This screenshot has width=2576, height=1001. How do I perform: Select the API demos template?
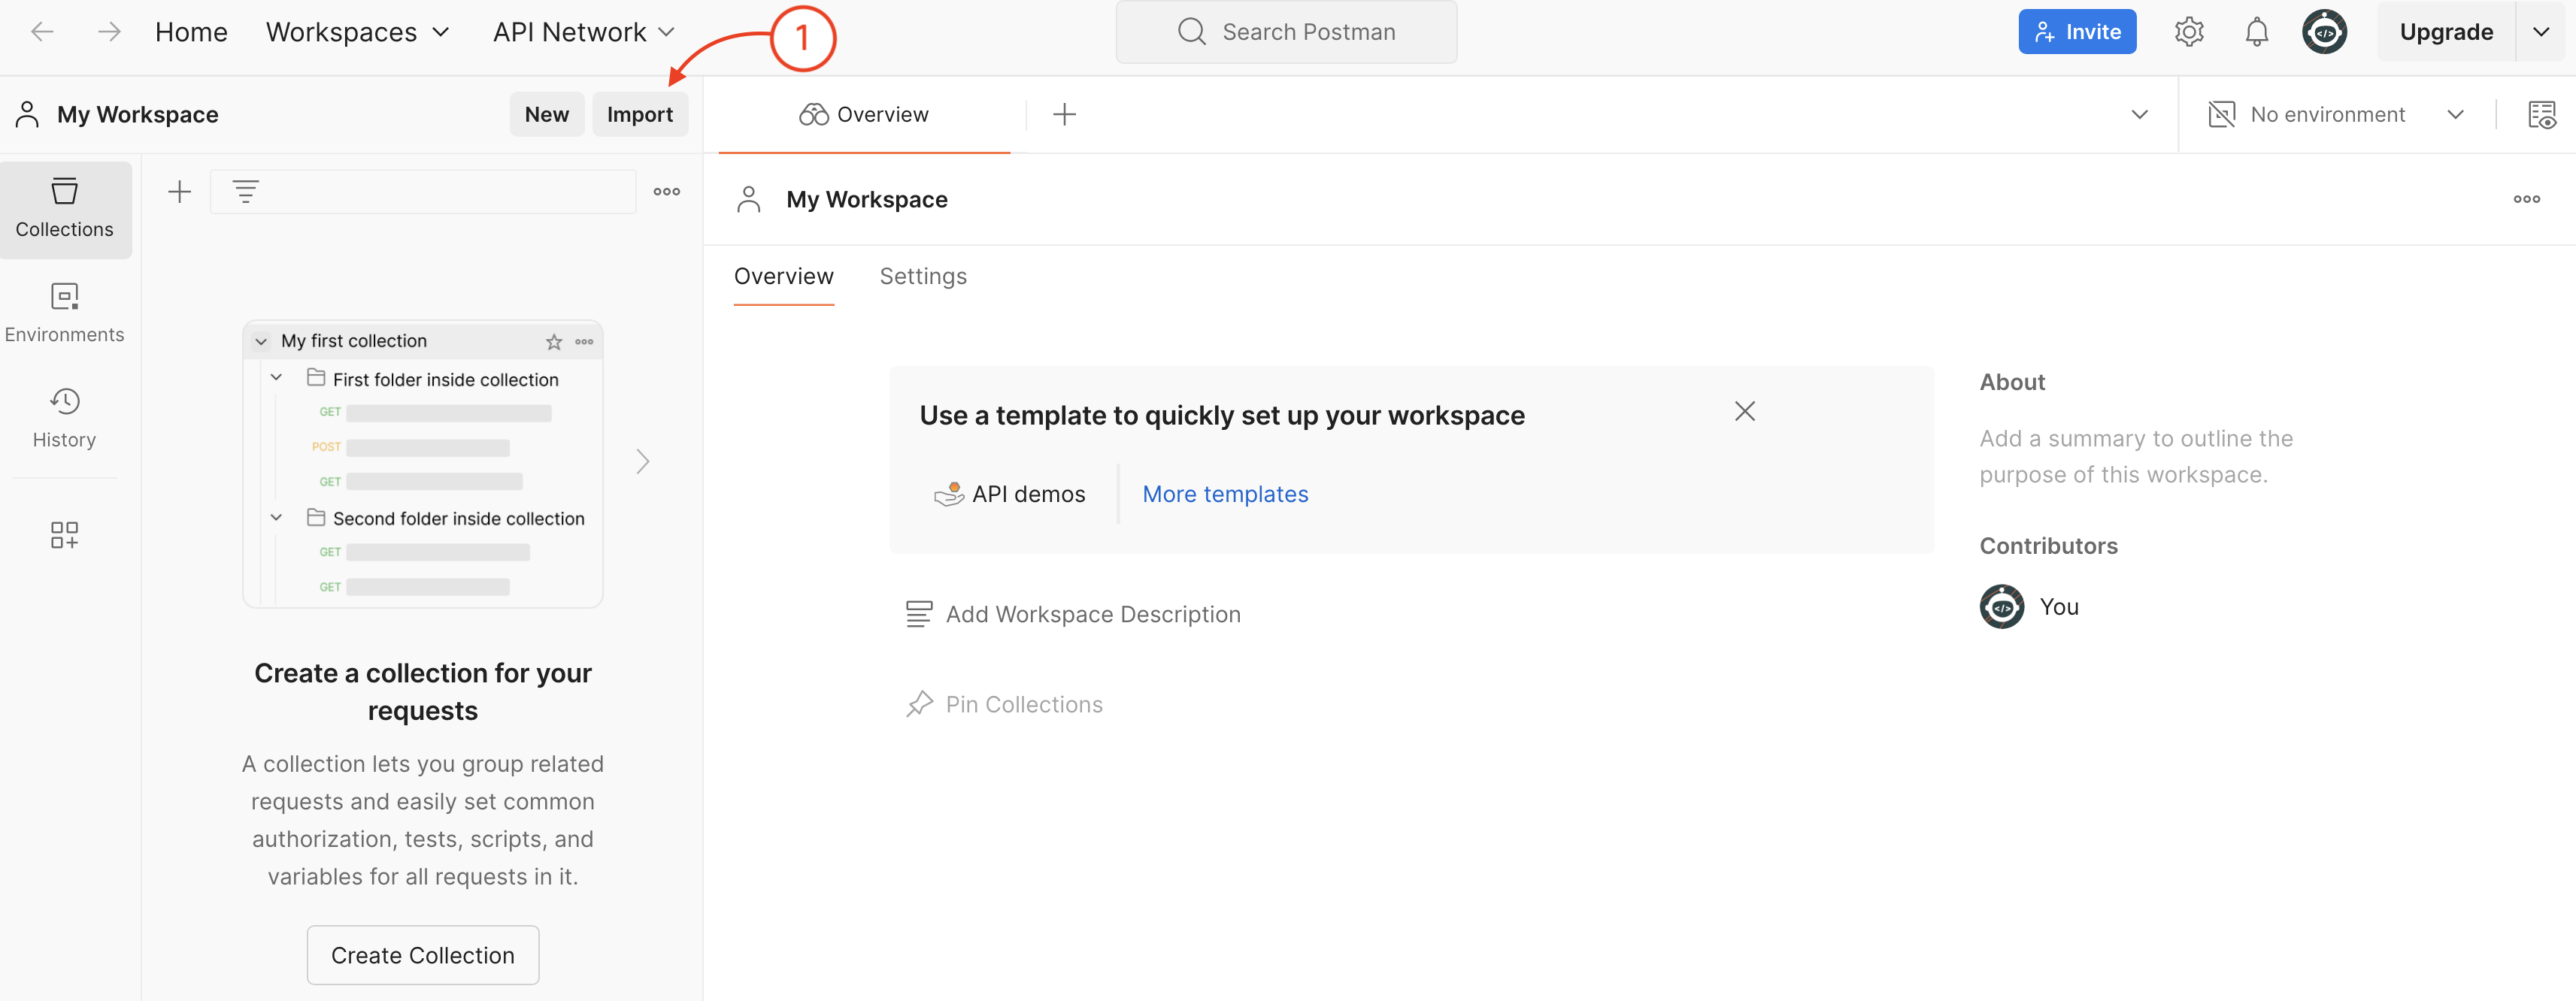[x=1010, y=494]
